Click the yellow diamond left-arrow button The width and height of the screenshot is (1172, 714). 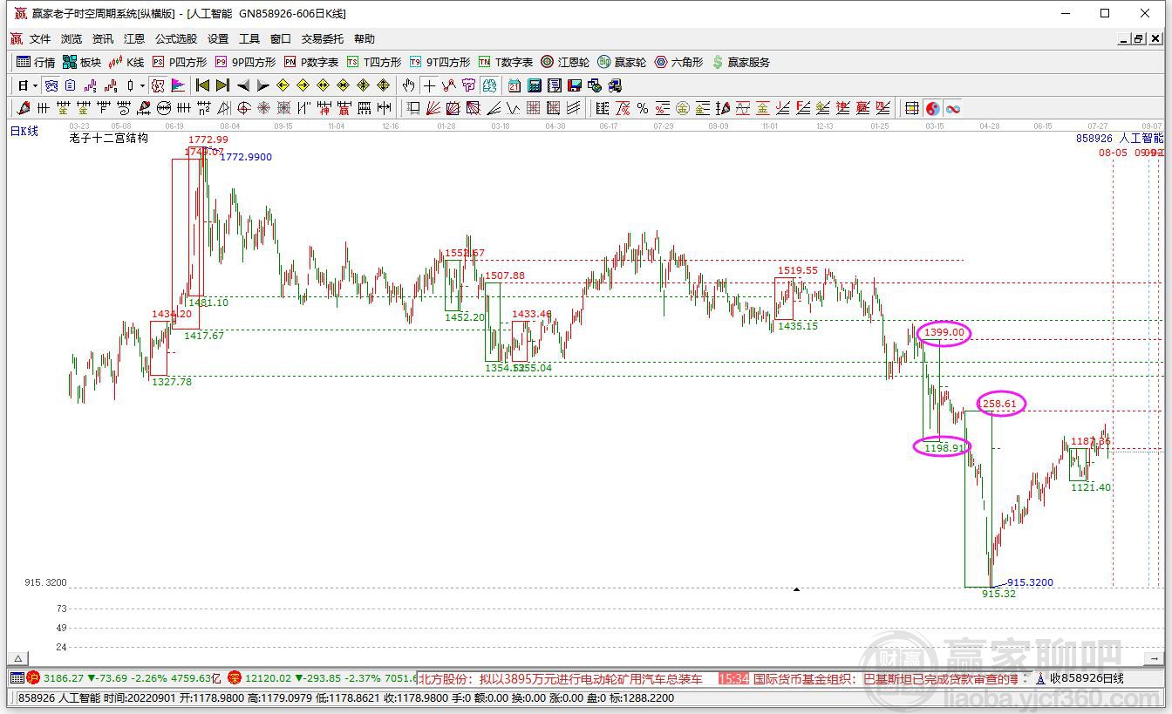[x=283, y=85]
